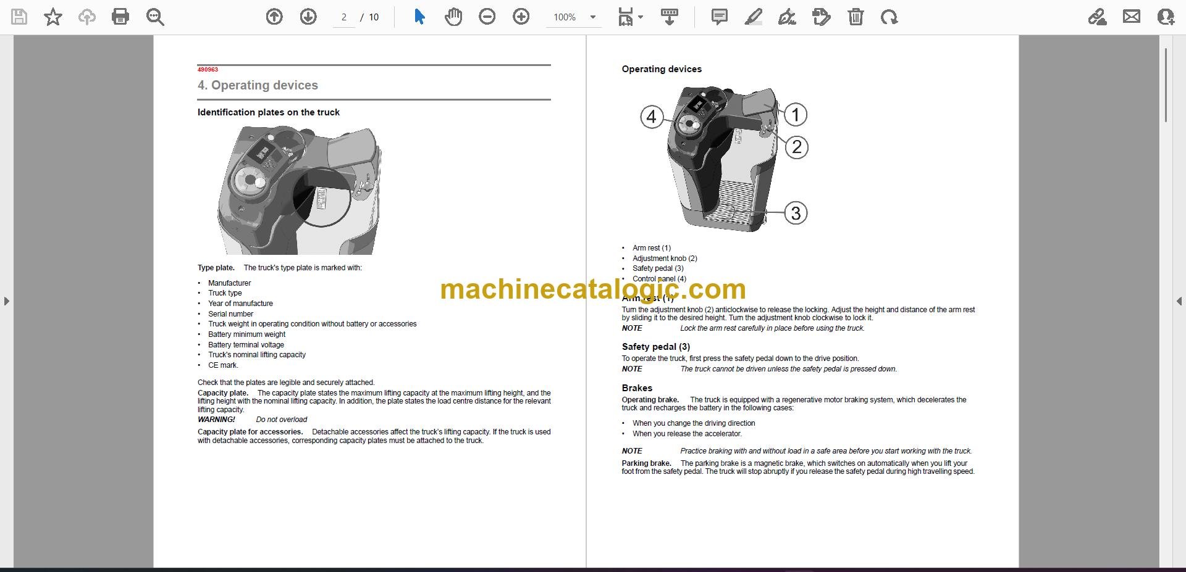The height and width of the screenshot is (572, 1186).
Task: Click the 'When you release the accelerator.' bullet
Action: tap(687, 434)
